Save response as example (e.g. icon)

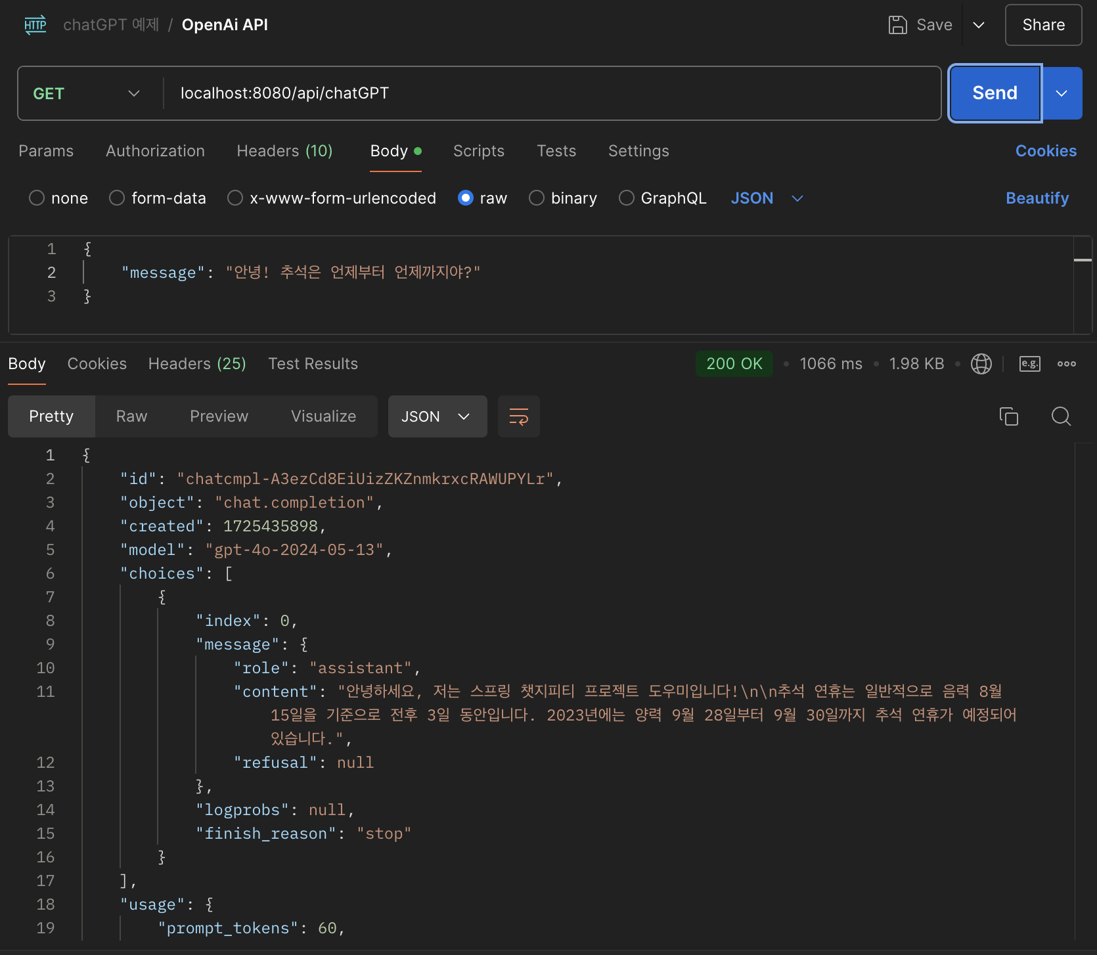(1030, 364)
